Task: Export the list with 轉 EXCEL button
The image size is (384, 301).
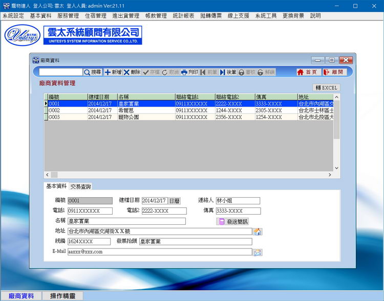Action: tap(326, 88)
